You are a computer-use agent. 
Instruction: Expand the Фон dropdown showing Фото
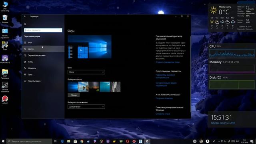pyautogui.click(x=86, y=72)
